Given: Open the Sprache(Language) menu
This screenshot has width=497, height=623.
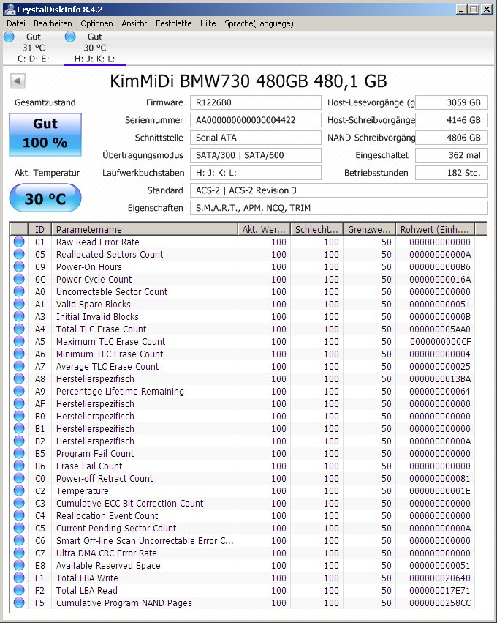Looking at the screenshot, I should (x=259, y=23).
